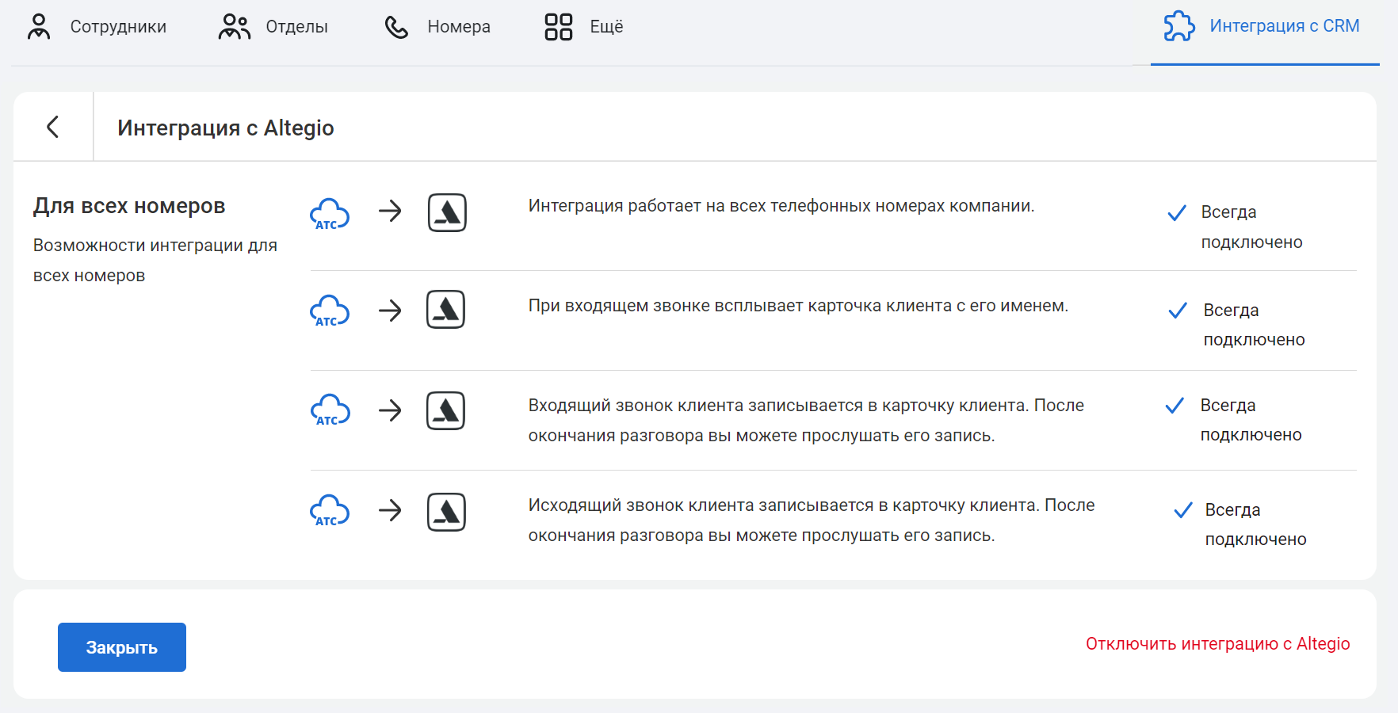The width and height of the screenshot is (1398, 713).
Task: Click checkmark for outgoing call recording feature
Action: pos(1182,510)
